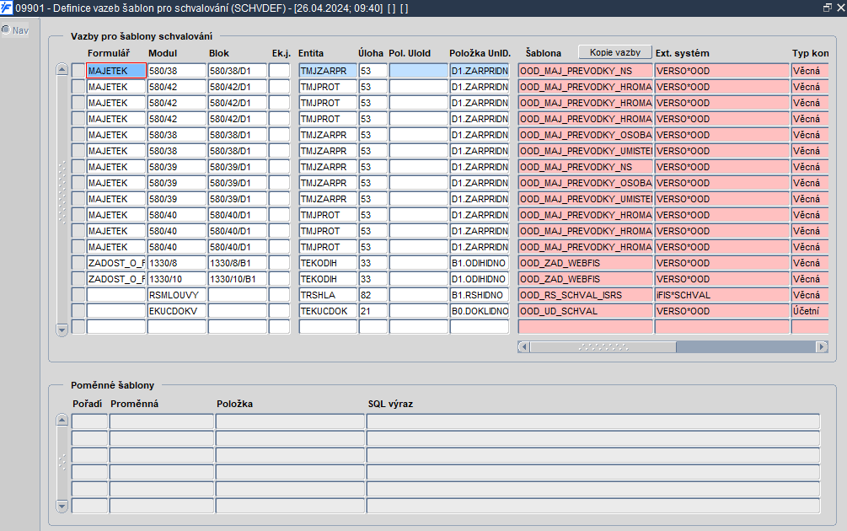The image size is (847, 531).
Task: Click the first SQL výraz field
Action: (593, 421)
